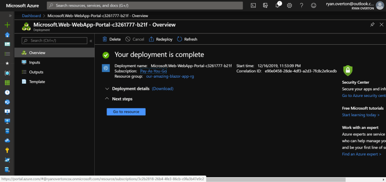Open the Go to Azure security center link
The height and width of the screenshot is (182, 386).
[x=364, y=96]
